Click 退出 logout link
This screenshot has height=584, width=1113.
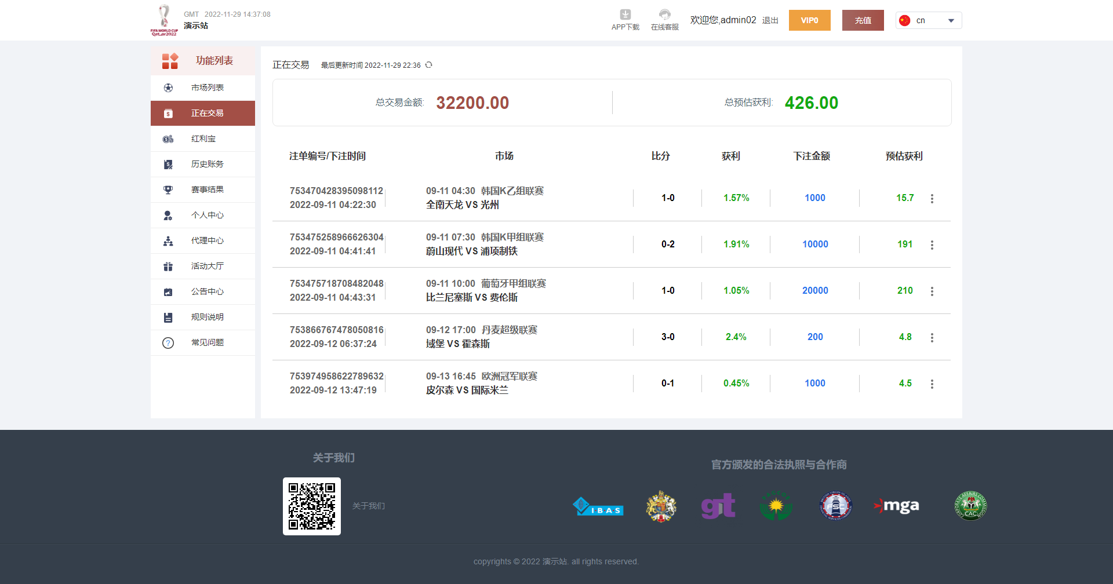pos(770,20)
